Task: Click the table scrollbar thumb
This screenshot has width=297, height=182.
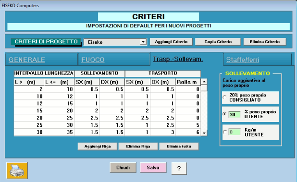Action: (x=204, y=88)
